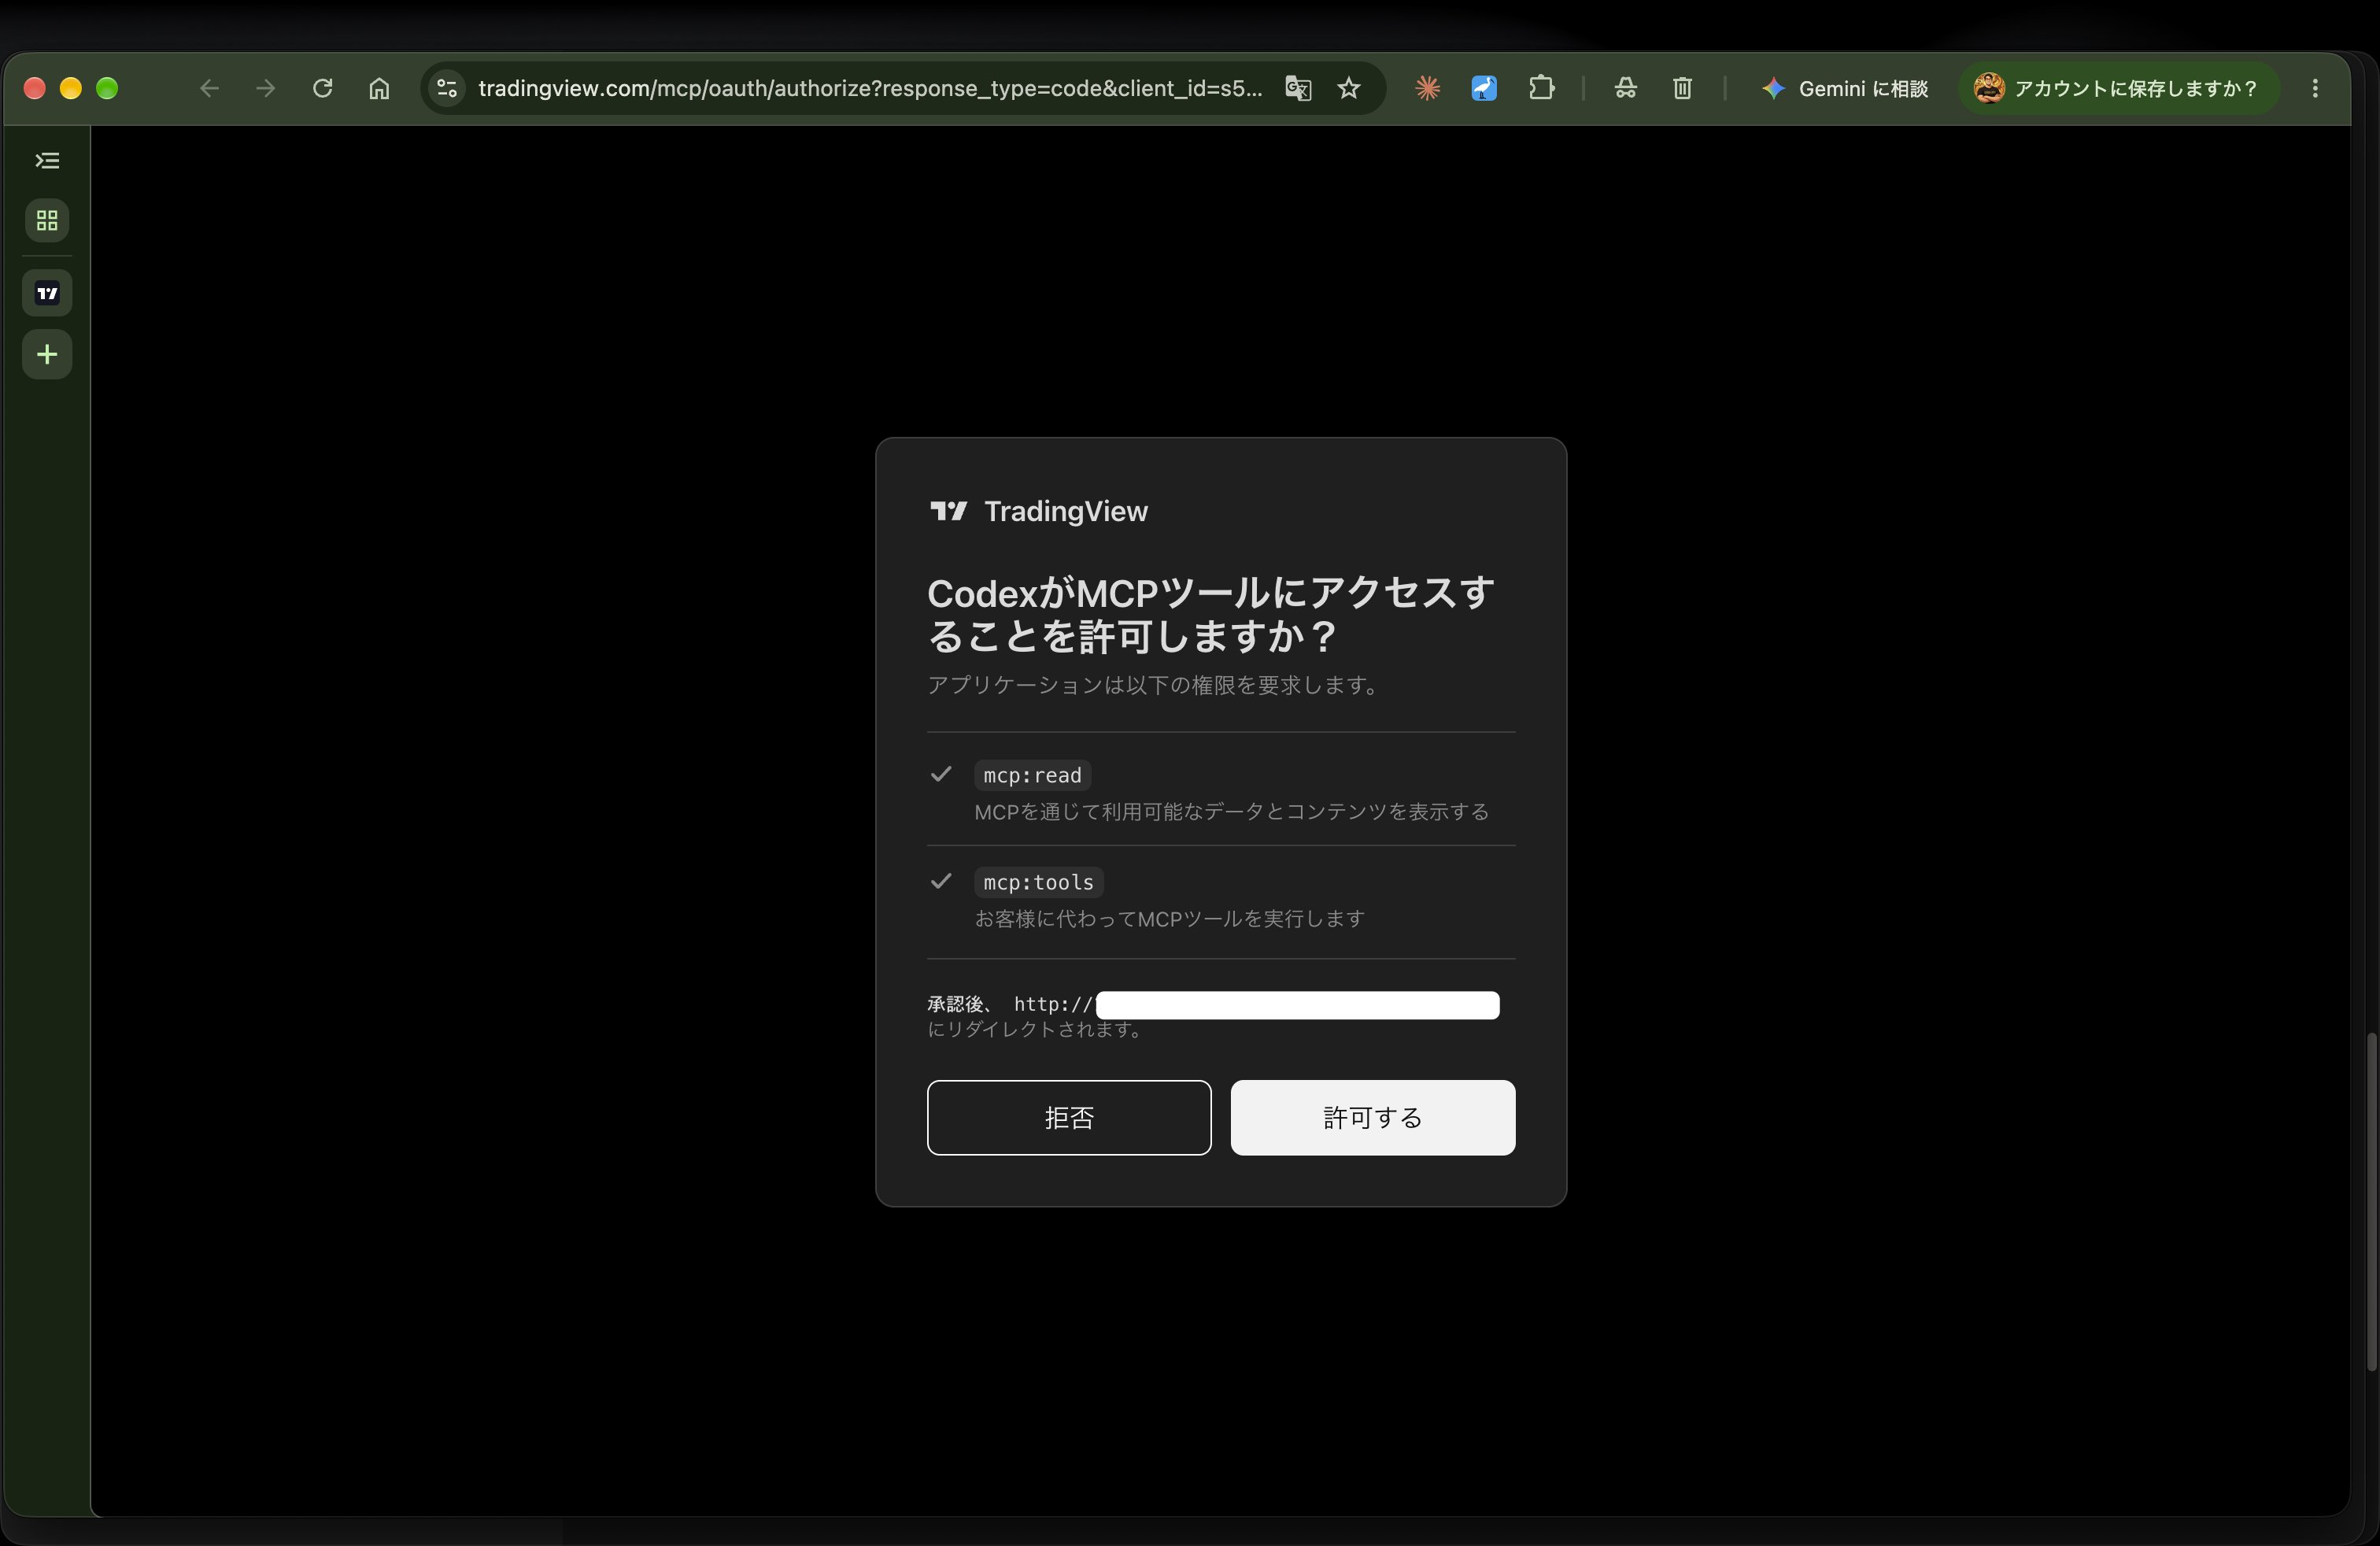2380x1546 pixels.
Task: Click the TradingView logo in dialog
Action: (x=1039, y=511)
